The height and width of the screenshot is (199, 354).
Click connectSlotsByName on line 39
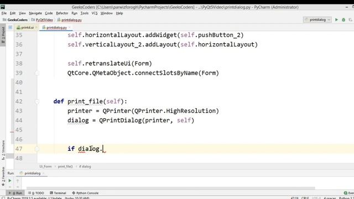(166, 73)
